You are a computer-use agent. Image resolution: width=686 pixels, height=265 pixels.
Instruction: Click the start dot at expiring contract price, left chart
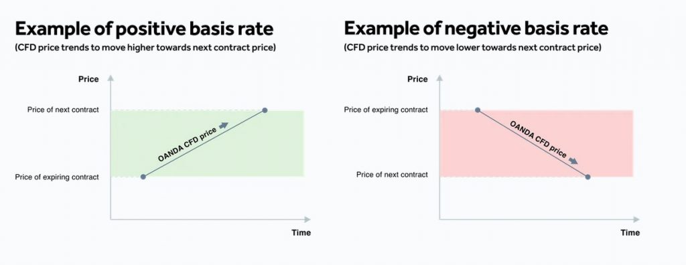click(143, 177)
